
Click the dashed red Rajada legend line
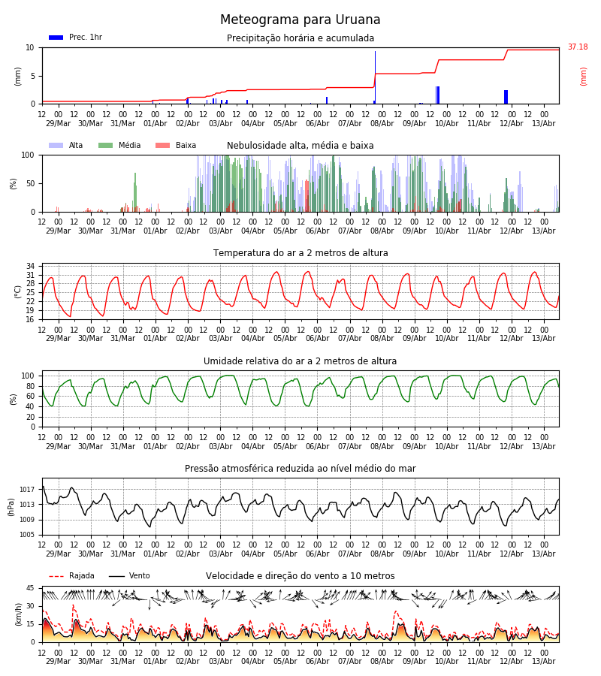pyautogui.click(x=56, y=576)
